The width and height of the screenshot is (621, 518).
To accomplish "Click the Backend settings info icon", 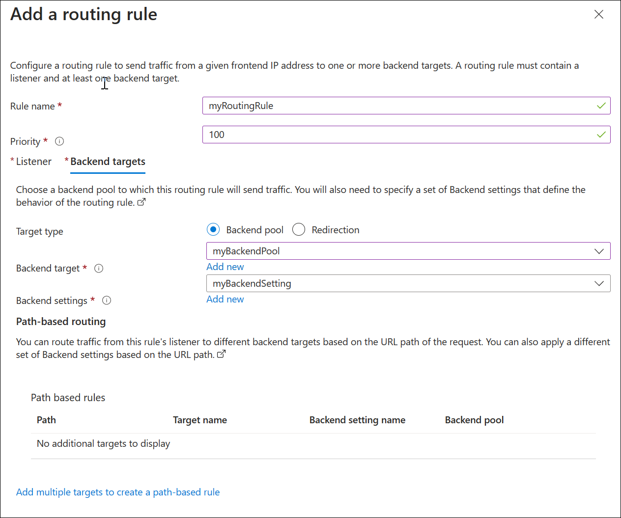I will pyautogui.click(x=107, y=300).
